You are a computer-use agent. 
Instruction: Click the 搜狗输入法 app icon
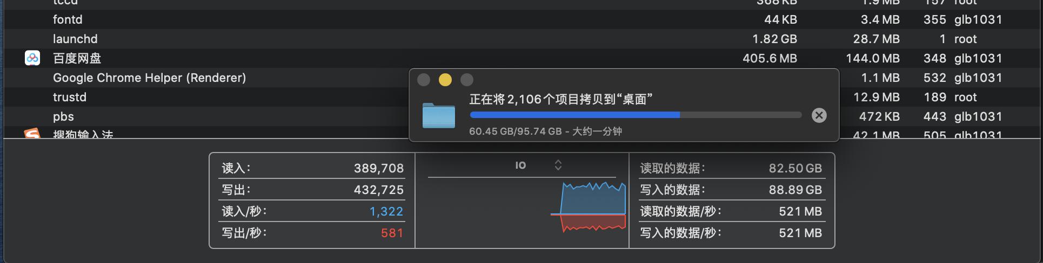(x=32, y=133)
